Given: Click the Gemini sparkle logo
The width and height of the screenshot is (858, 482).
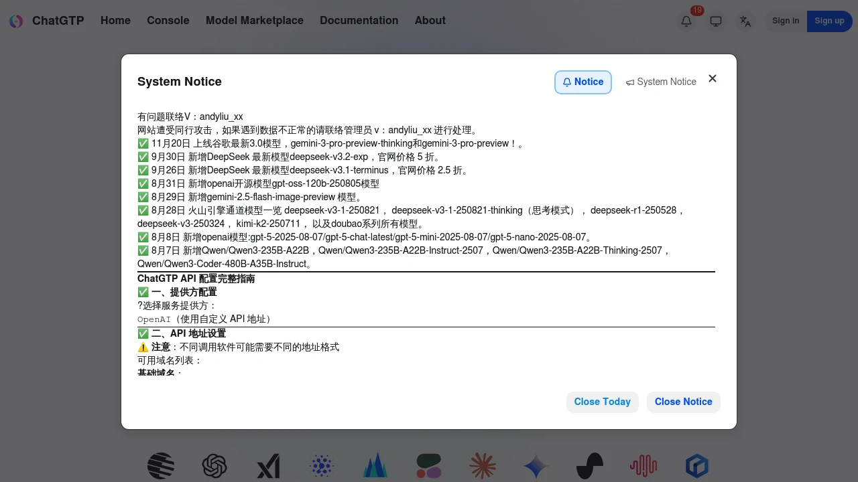Looking at the screenshot, I should click(536, 465).
